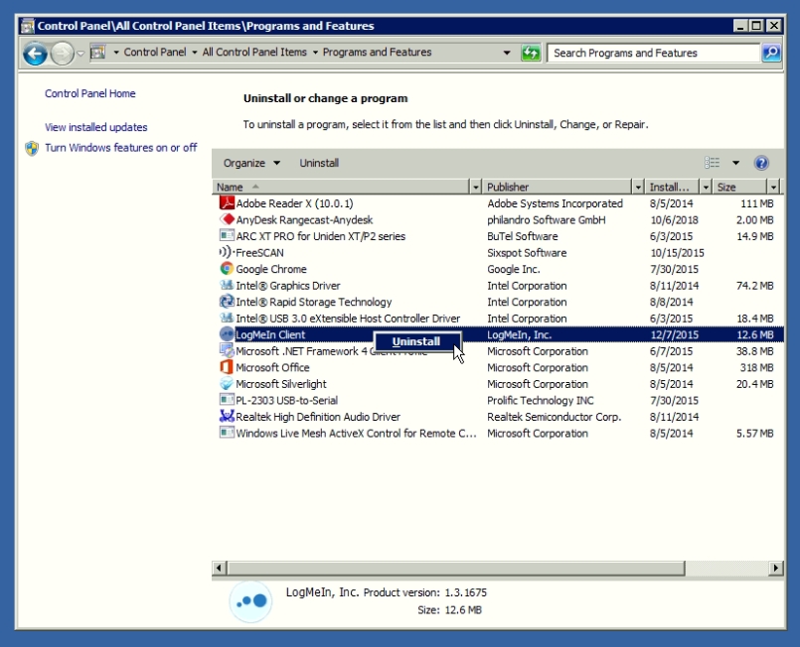
Task: Click Prolific Technology INC publisher cell
Action: point(541,401)
